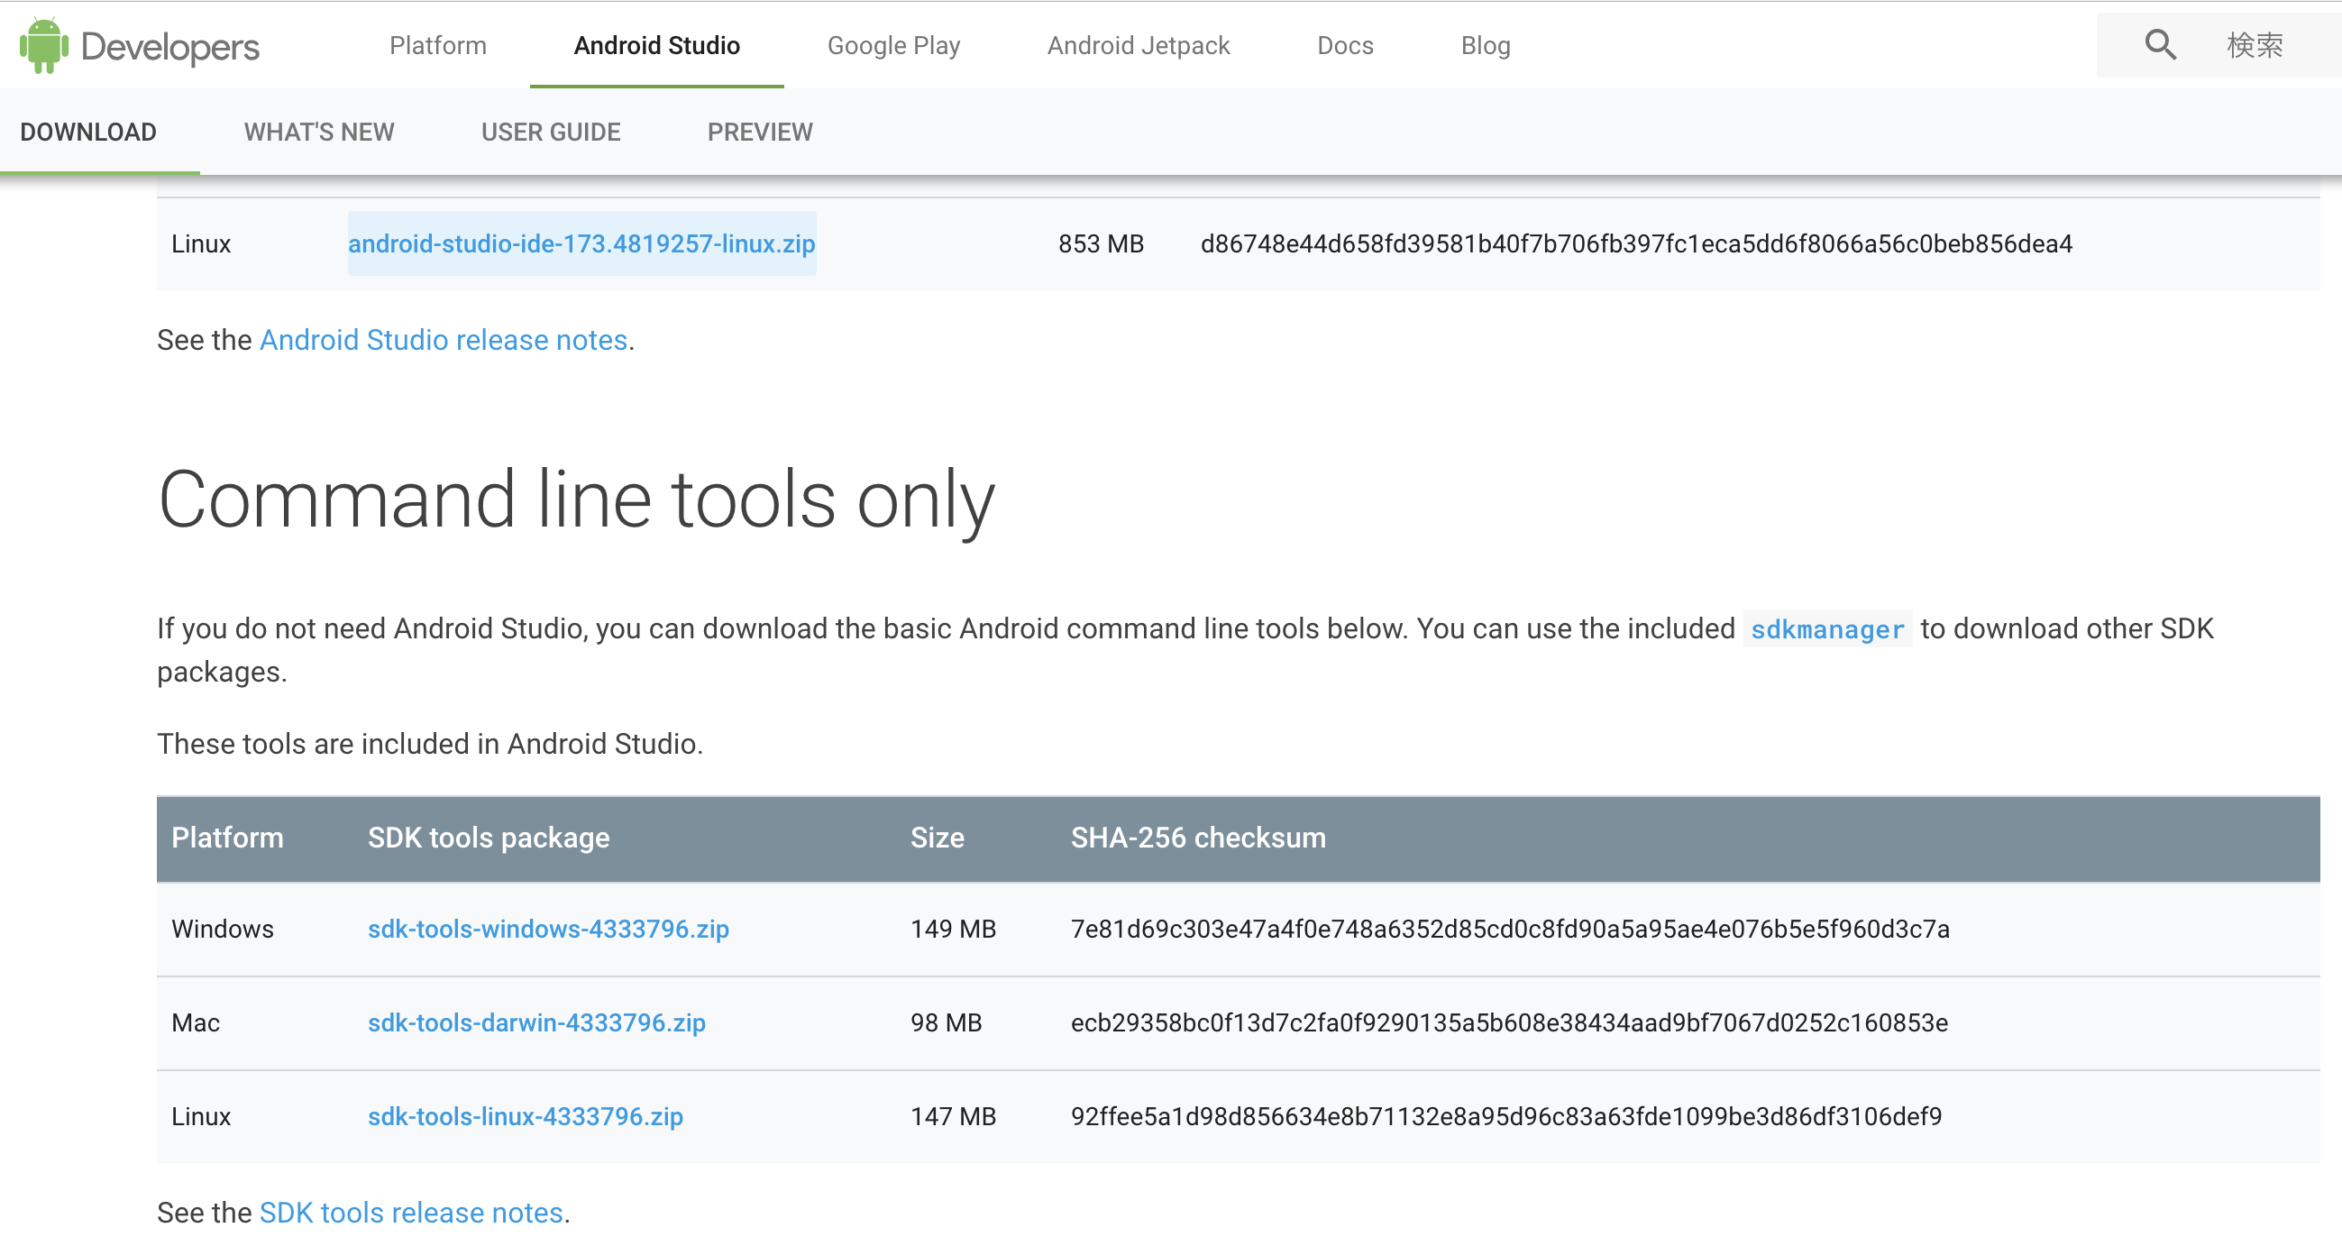Open the USER GUIDE tab
The height and width of the screenshot is (1237, 2342).
(550, 132)
